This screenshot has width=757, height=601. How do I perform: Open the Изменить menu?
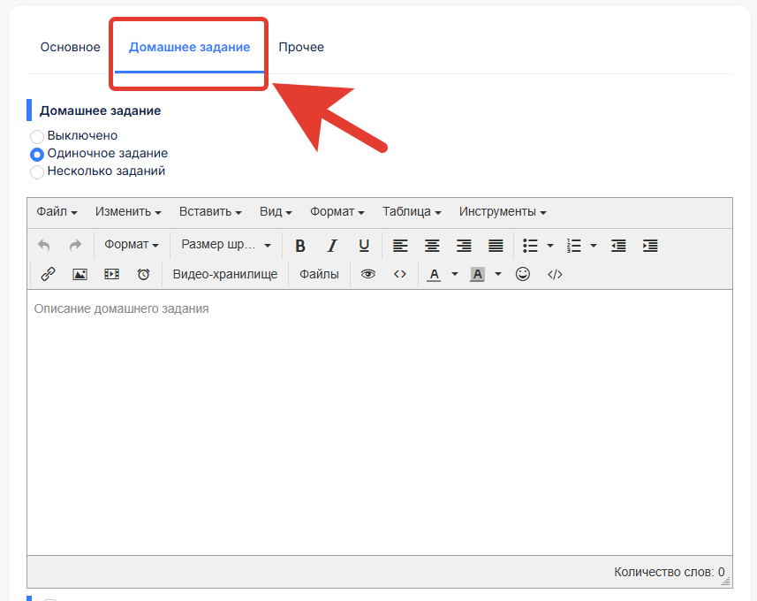128,211
